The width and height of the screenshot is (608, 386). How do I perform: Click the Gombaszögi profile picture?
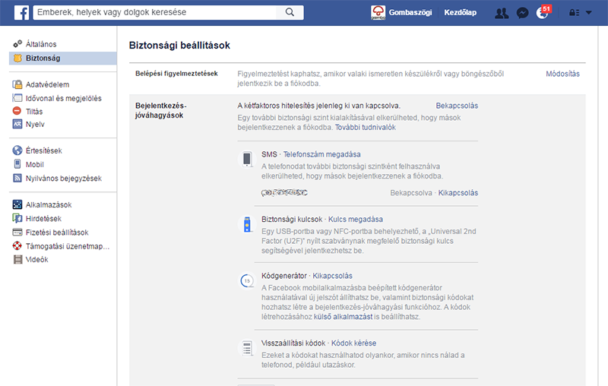(x=378, y=12)
